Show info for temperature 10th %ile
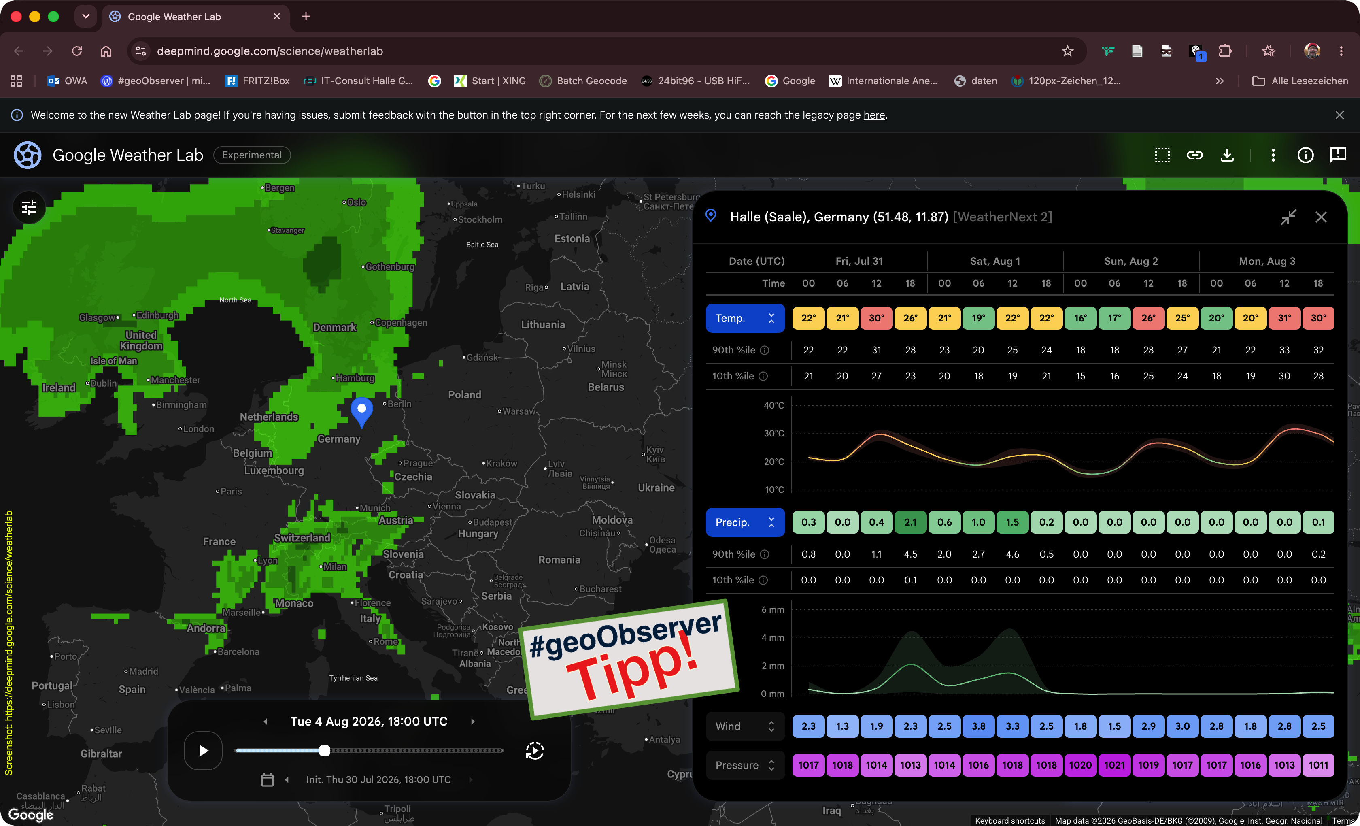The width and height of the screenshot is (1360, 826). [763, 377]
